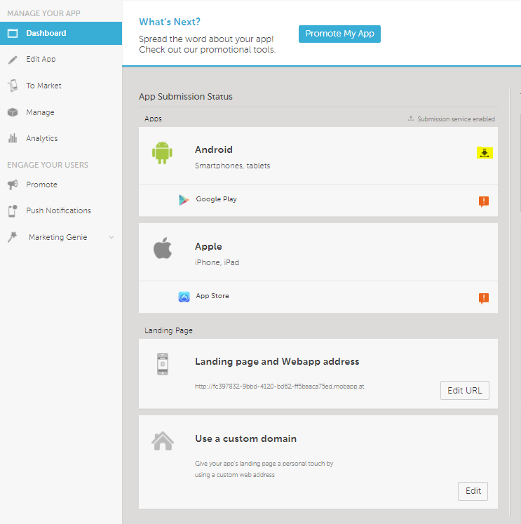Click the grey Apple logo icon
The image size is (521, 524).
coord(163,249)
